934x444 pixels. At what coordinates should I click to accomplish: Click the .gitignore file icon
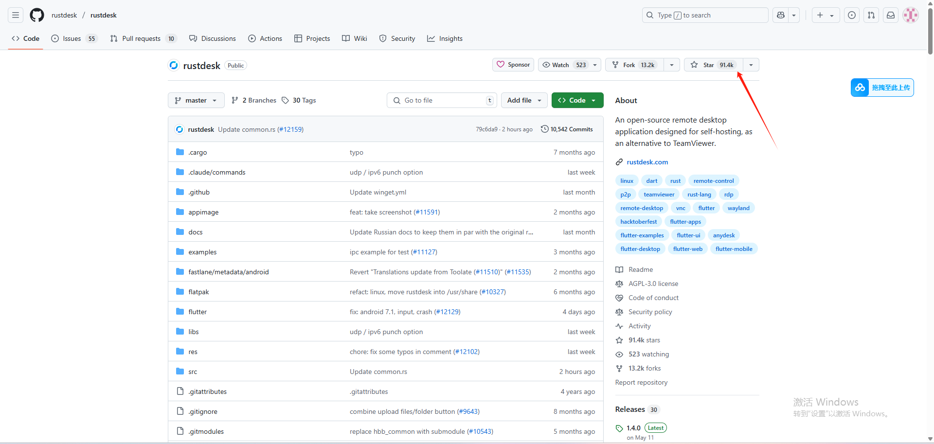(180, 411)
